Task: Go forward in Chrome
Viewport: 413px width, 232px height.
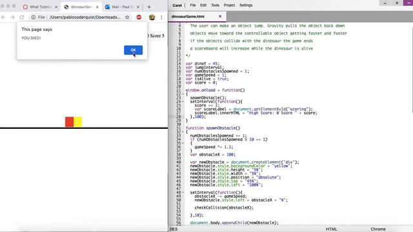Action: [12, 17]
